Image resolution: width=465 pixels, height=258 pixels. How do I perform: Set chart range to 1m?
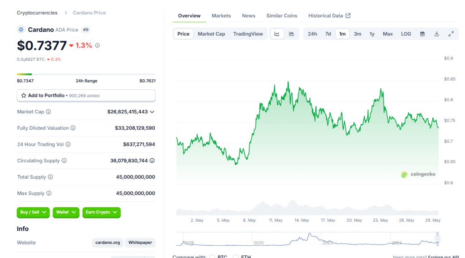[x=342, y=34]
